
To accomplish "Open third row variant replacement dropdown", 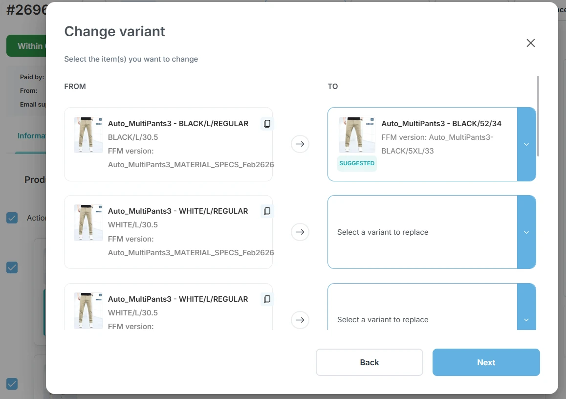I will click(526, 320).
